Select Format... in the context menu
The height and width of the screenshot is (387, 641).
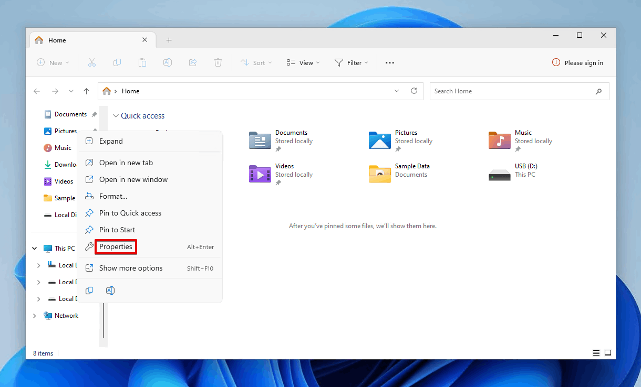coord(113,196)
